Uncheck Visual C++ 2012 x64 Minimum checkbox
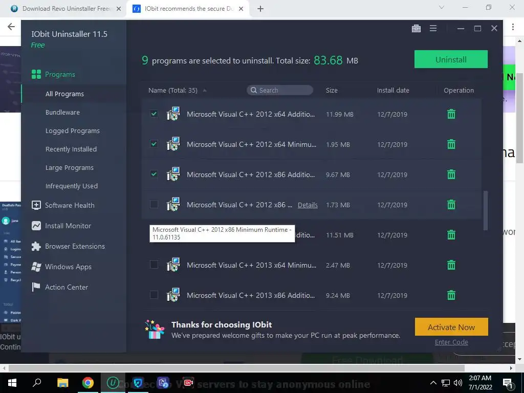 (x=154, y=144)
